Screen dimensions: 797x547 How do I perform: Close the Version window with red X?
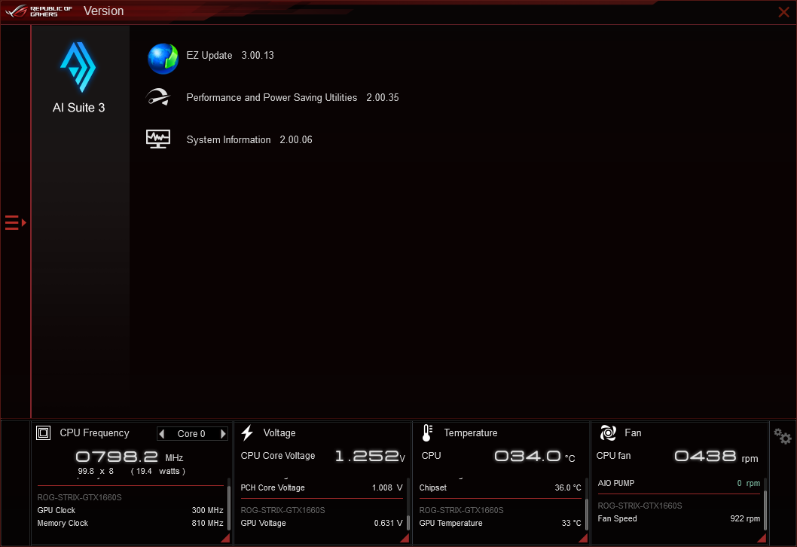783,12
